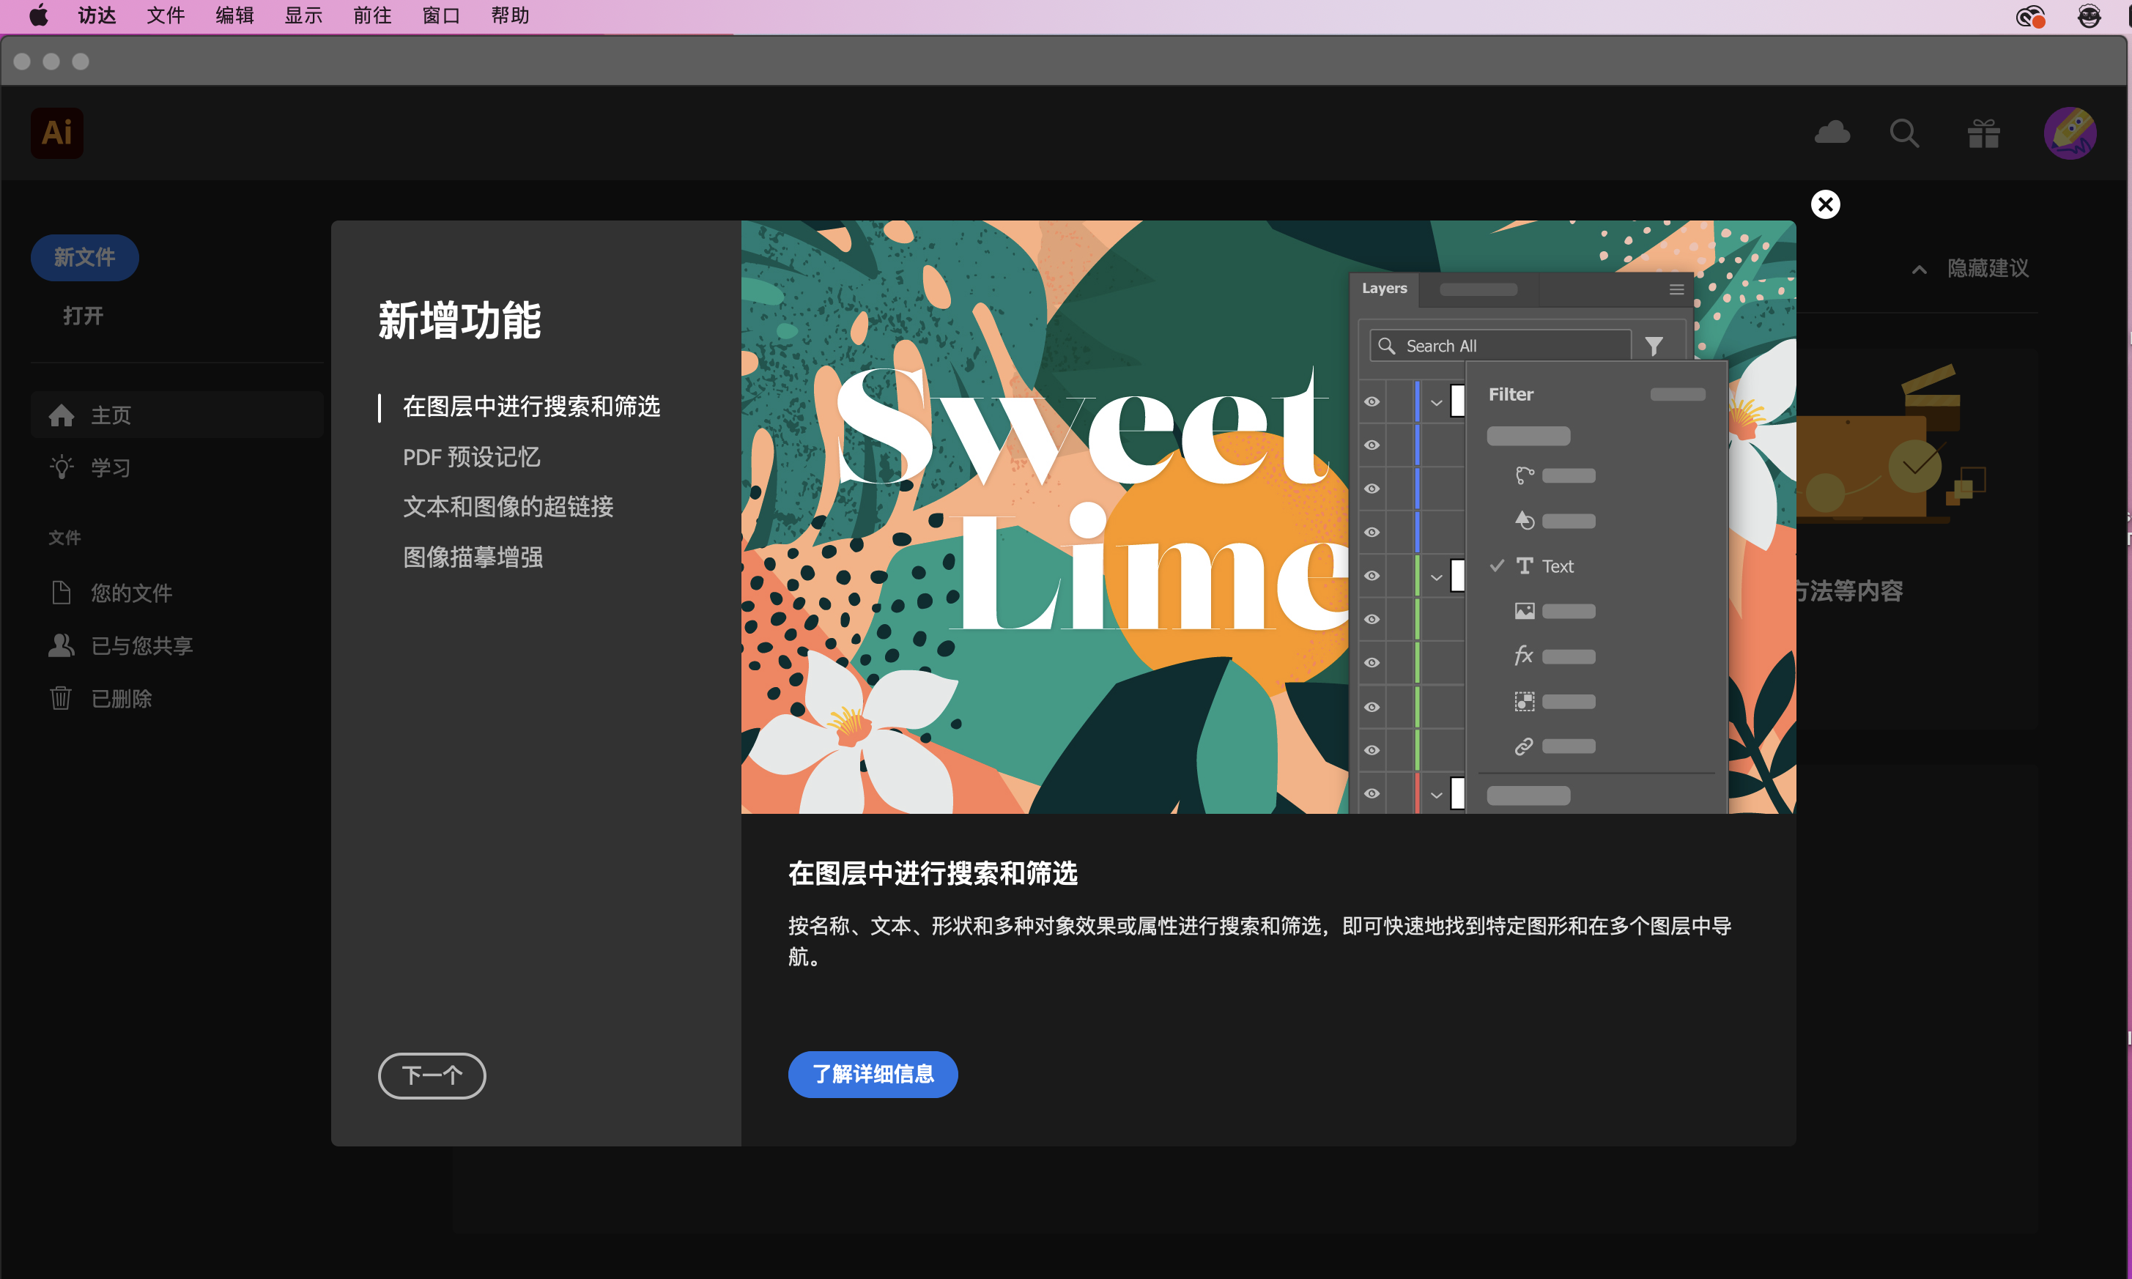This screenshot has height=1279, width=2132.
Task: Open the 文件 menu in menu bar
Action: [x=166, y=15]
